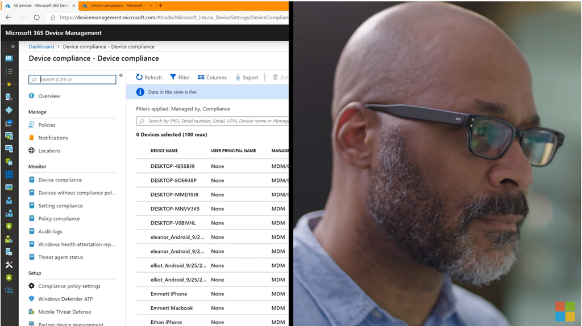Go back with the browser back arrow
The height and width of the screenshot is (326, 582).
(8, 17)
